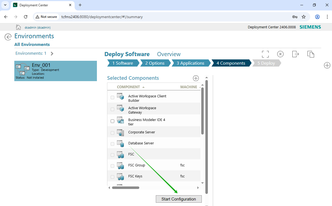Toggle full screen panel icon

[265, 54]
